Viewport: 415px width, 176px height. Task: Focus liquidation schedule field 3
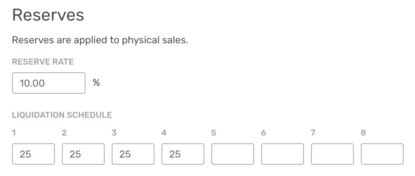click(133, 154)
